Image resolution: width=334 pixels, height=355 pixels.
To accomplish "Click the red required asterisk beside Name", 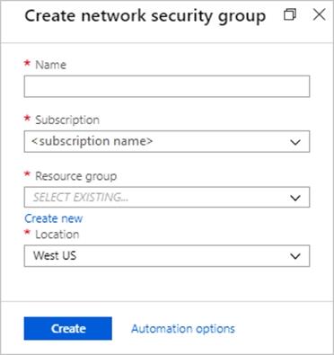I will coord(27,63).
